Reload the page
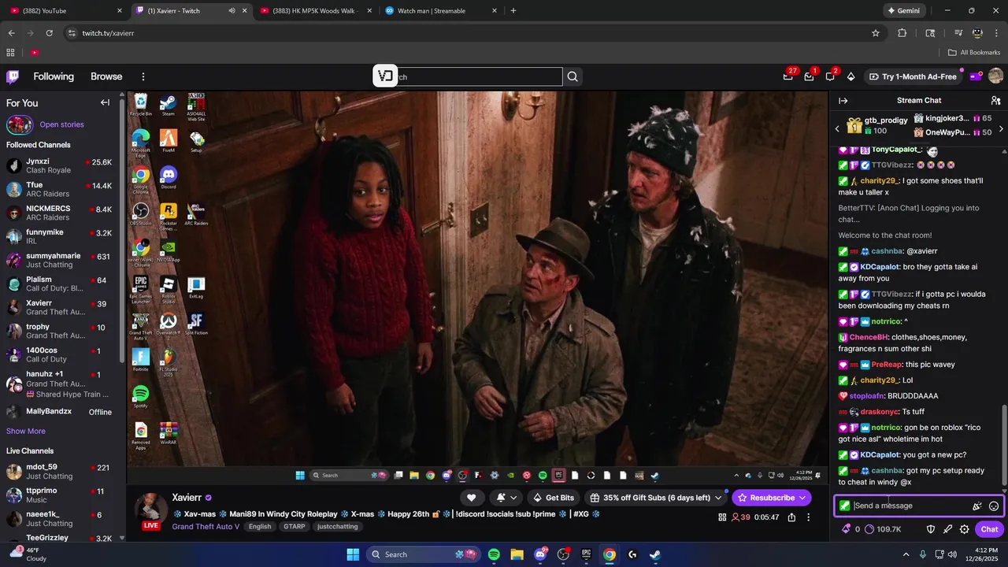Viewport: 1008px width, 567px height. point(50,33)
